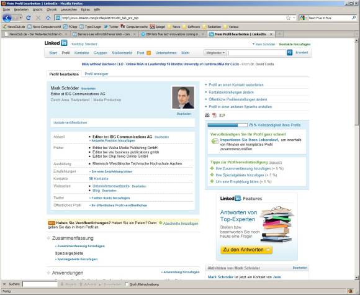This screenshot has height=295, width=360.
Task: Close the find bar with the X
Action: 4,284
